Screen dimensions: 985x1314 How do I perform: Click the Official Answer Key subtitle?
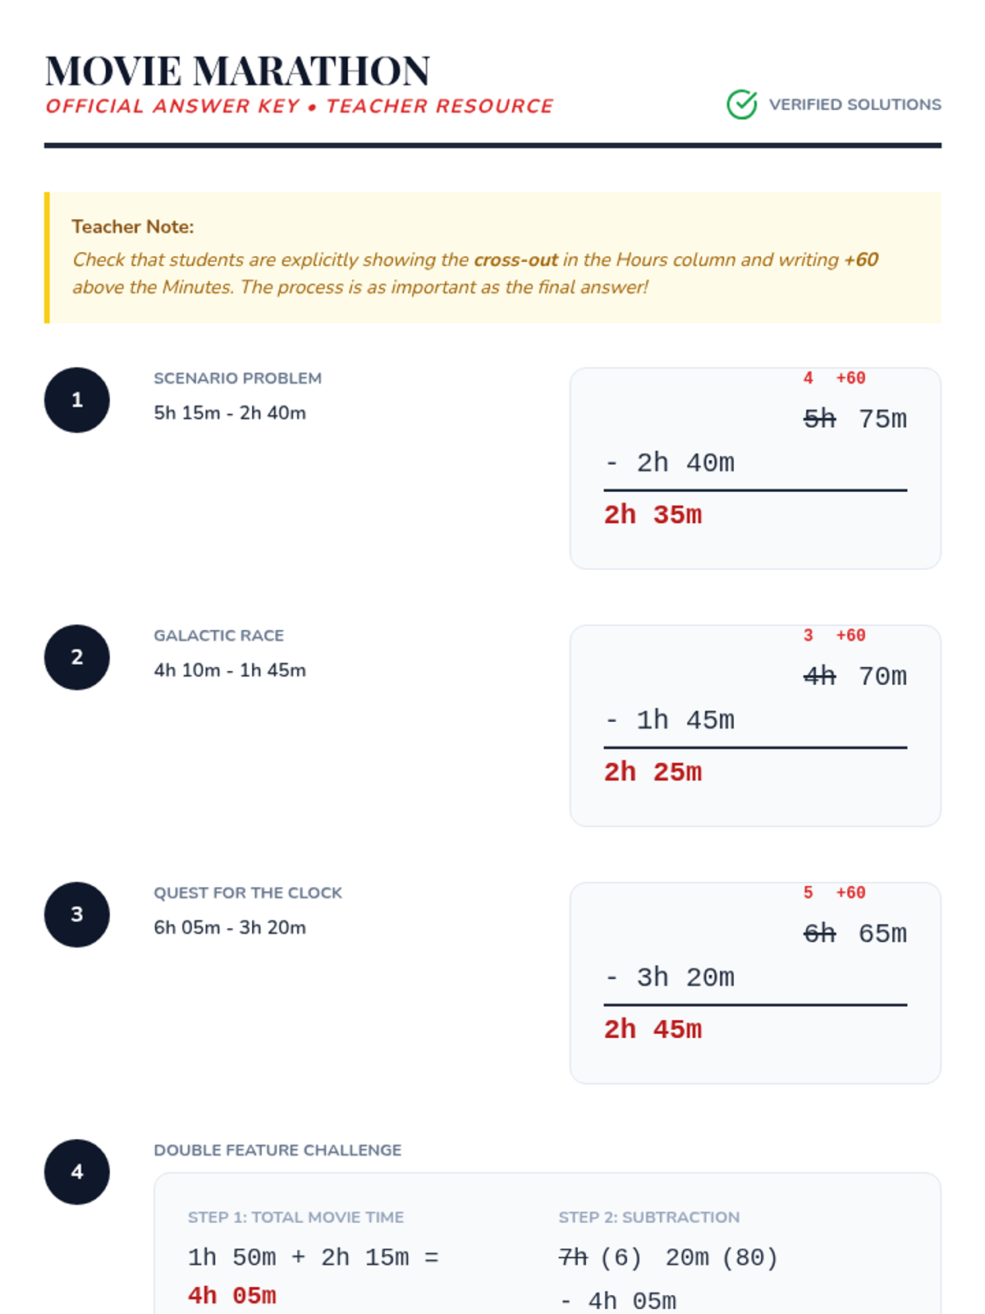(x=300, y=106)
